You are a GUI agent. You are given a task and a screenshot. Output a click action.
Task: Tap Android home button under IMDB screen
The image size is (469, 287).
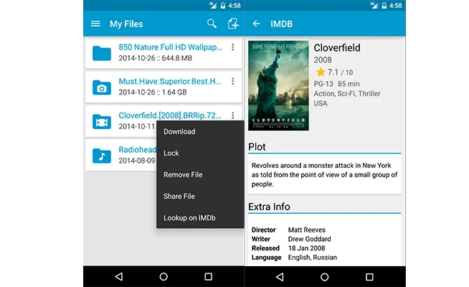(x=325, y=276)
